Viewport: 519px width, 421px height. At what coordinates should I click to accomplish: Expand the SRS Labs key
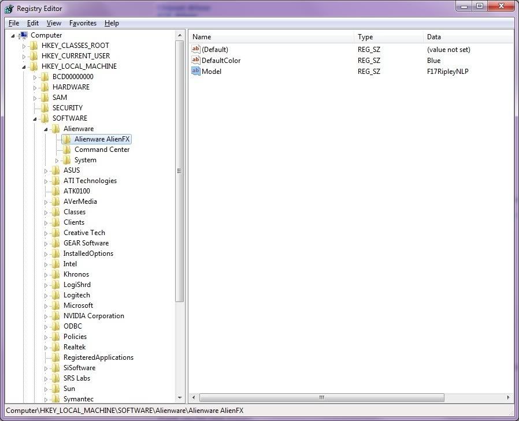coord(46,379)
